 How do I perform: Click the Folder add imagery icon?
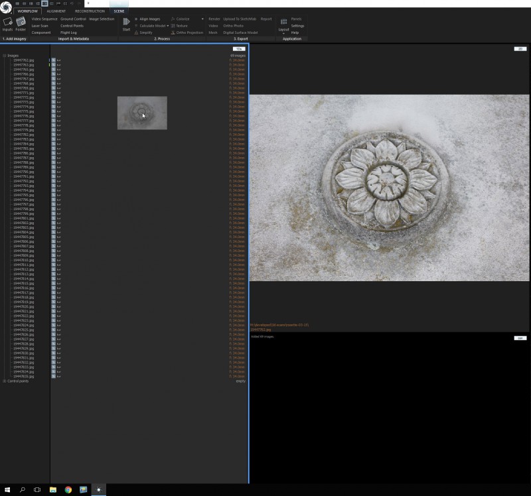tap(21, 22)
